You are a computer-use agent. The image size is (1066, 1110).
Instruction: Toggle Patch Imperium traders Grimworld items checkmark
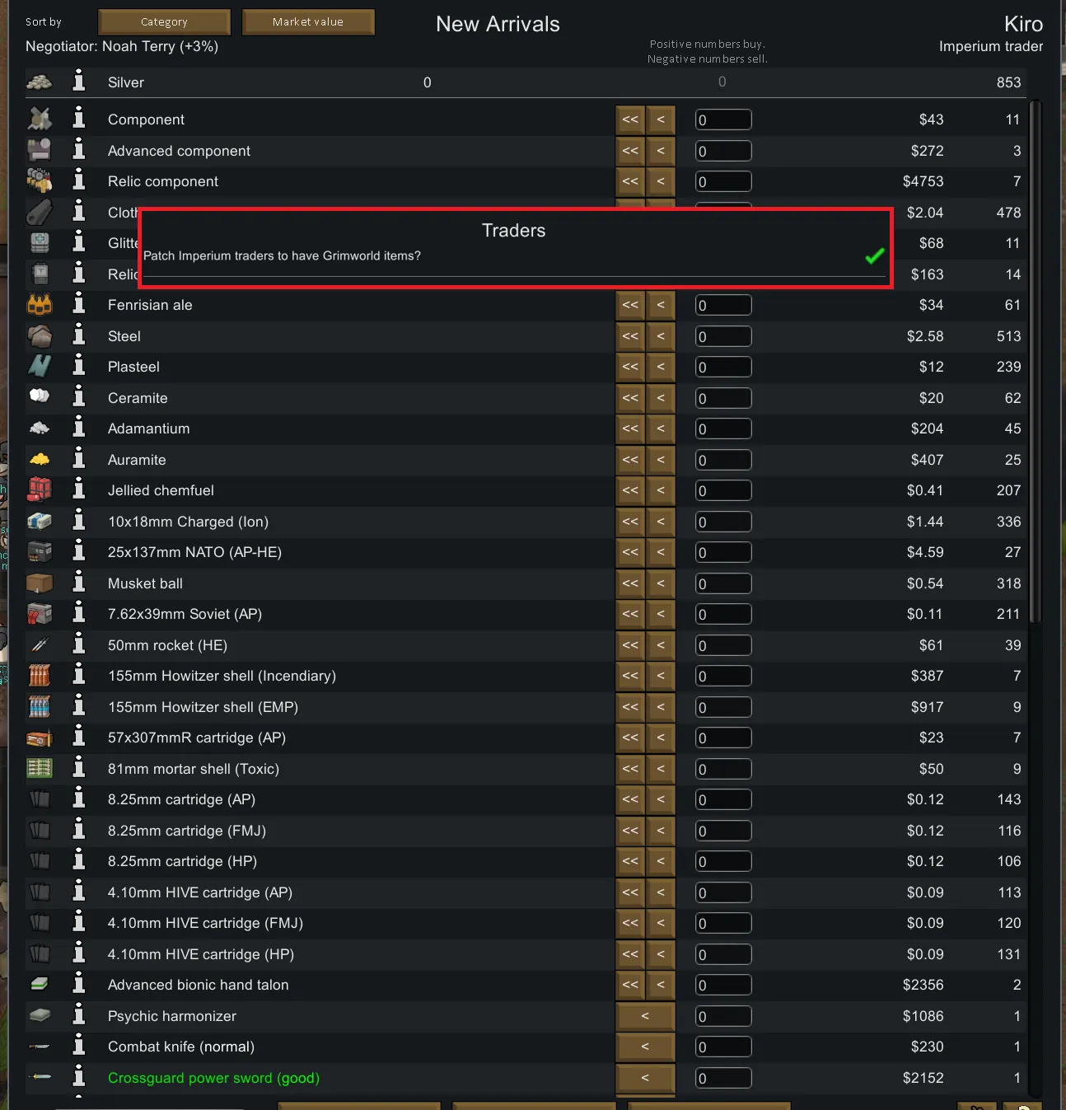pos(875,256)
